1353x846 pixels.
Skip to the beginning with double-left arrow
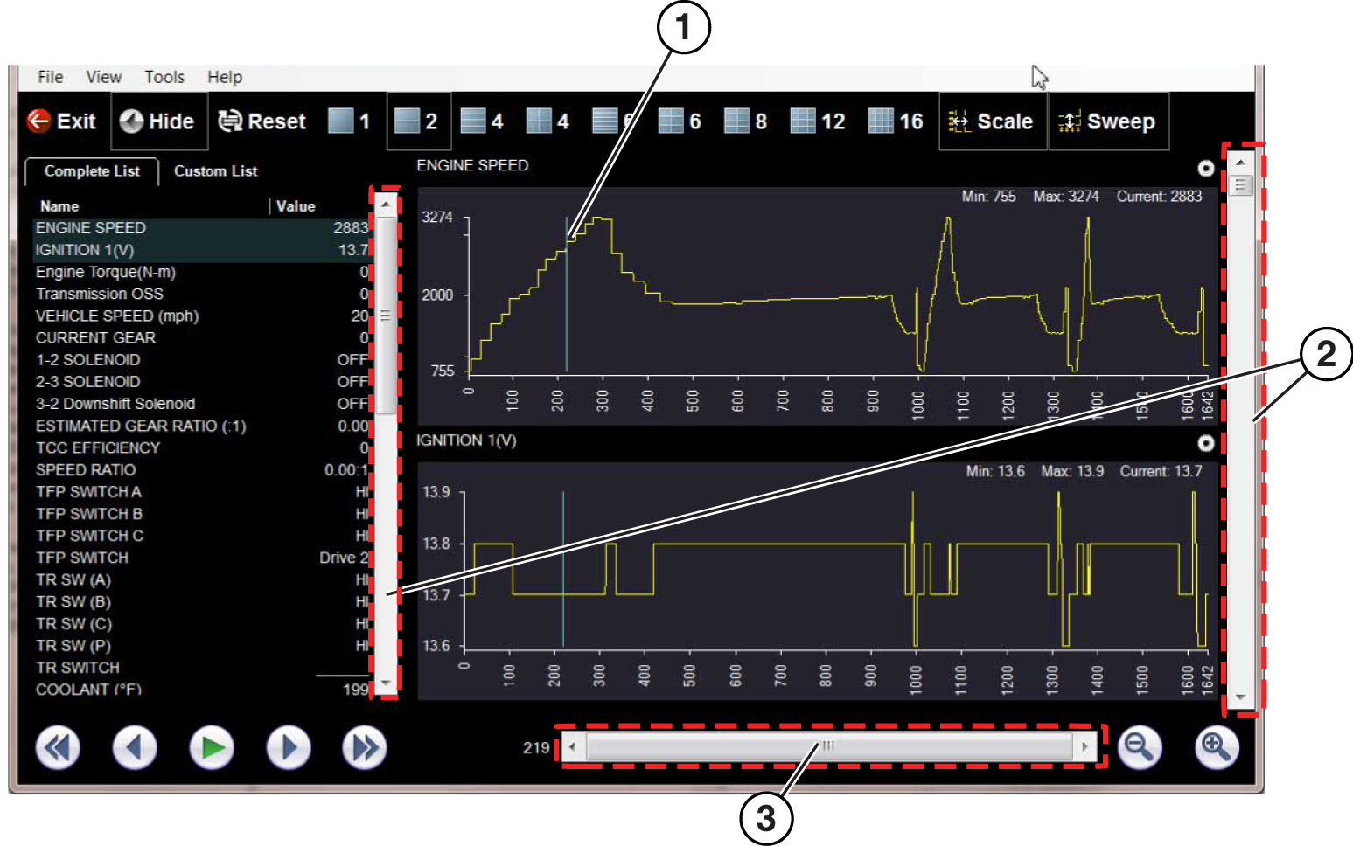pos(58,748)
